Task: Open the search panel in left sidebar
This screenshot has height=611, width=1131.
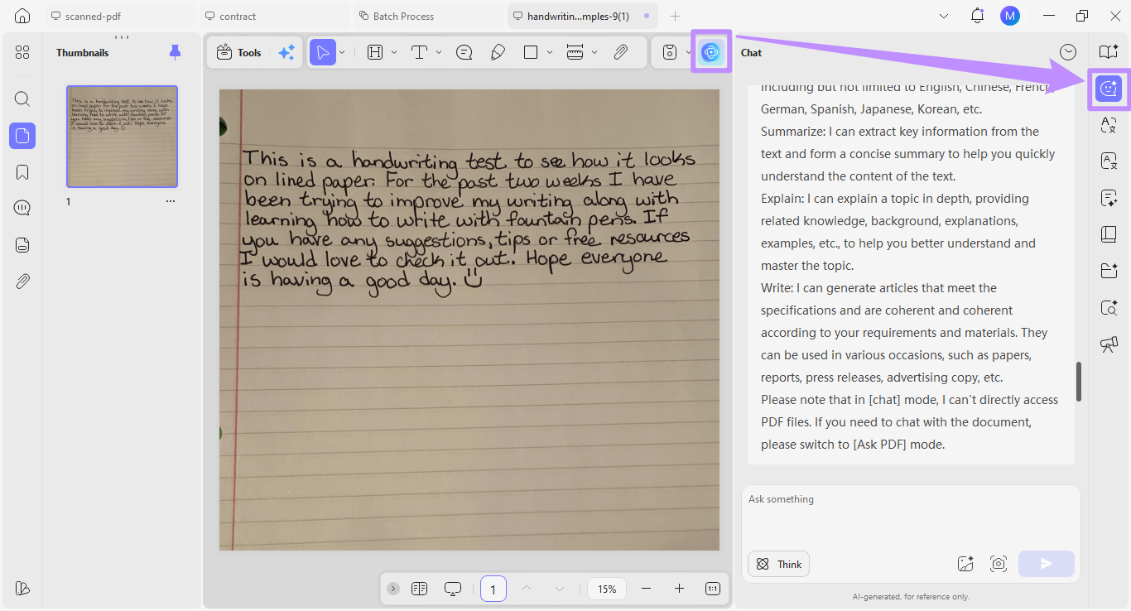Action: click(x=22, y=99)
